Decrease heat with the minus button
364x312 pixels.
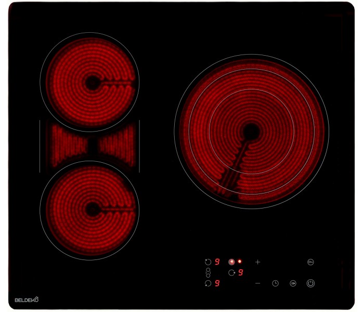257,283
